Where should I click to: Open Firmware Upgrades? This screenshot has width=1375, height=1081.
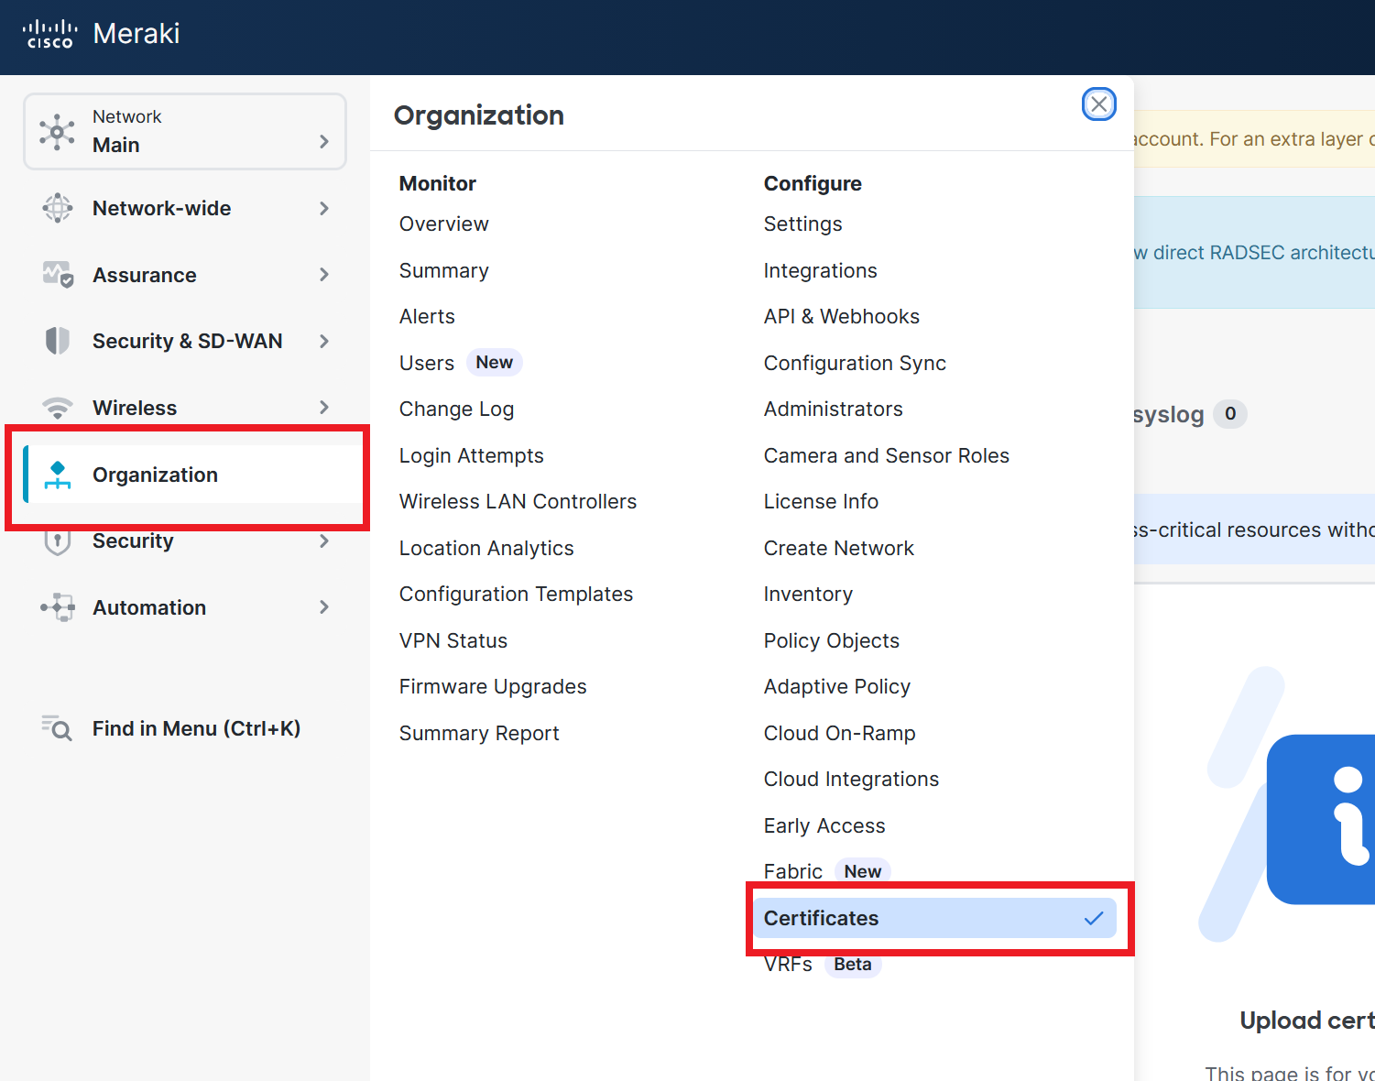[493, 686]
